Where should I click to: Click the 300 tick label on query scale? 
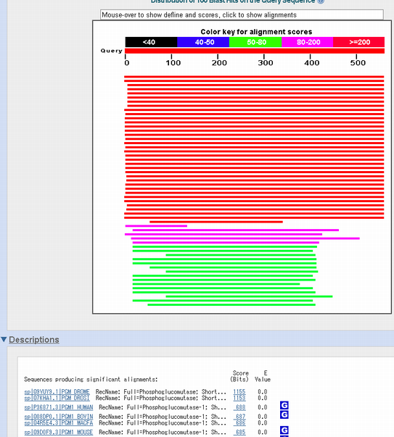click(265, 63)
